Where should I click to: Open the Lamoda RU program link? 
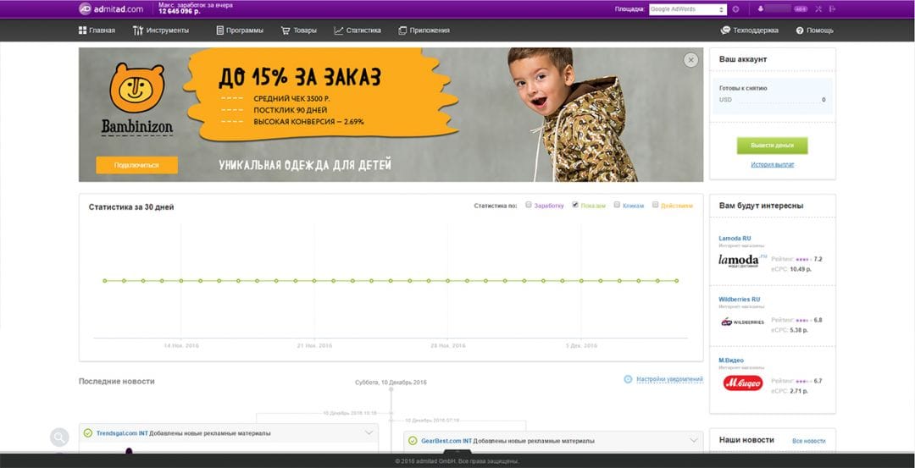pos(735,239)
